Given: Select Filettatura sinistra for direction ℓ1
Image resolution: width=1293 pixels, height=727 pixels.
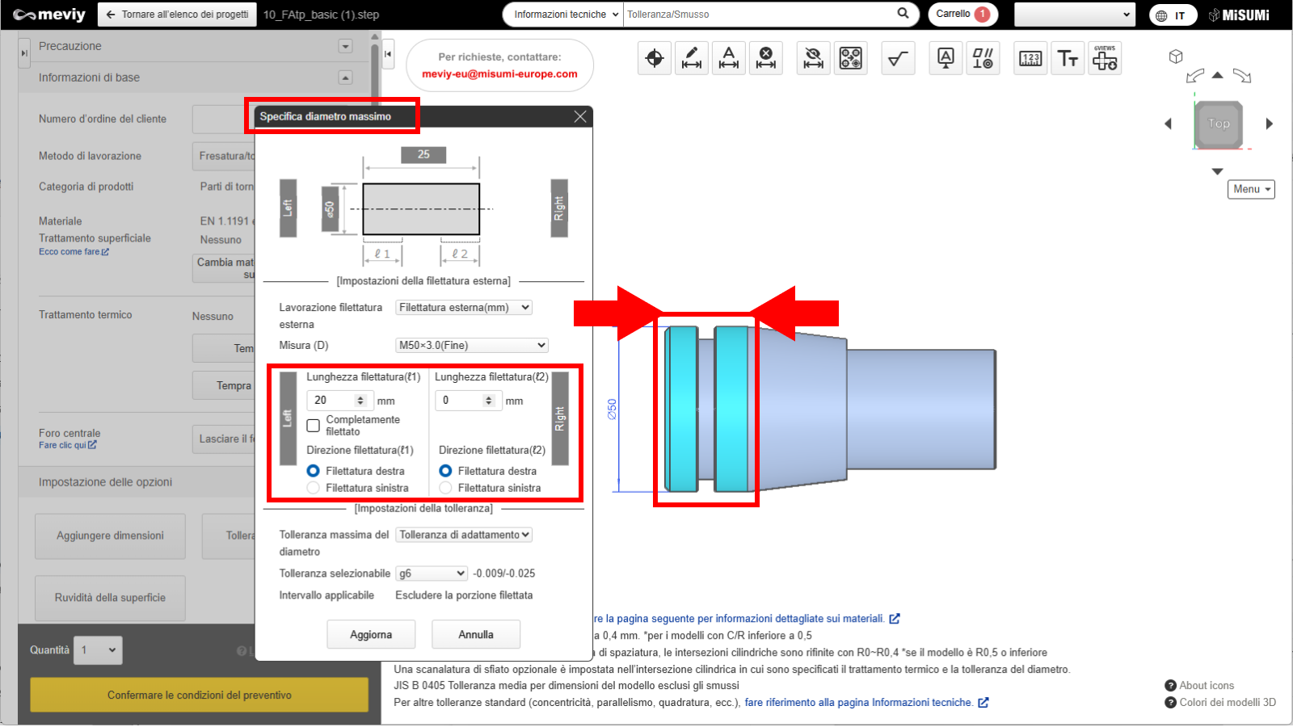Looking at the screenshot, I should tap(314, 488).
